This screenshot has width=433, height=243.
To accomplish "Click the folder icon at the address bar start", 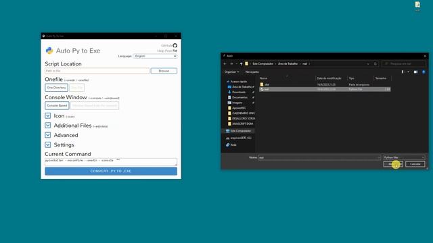I will [246, 63].
